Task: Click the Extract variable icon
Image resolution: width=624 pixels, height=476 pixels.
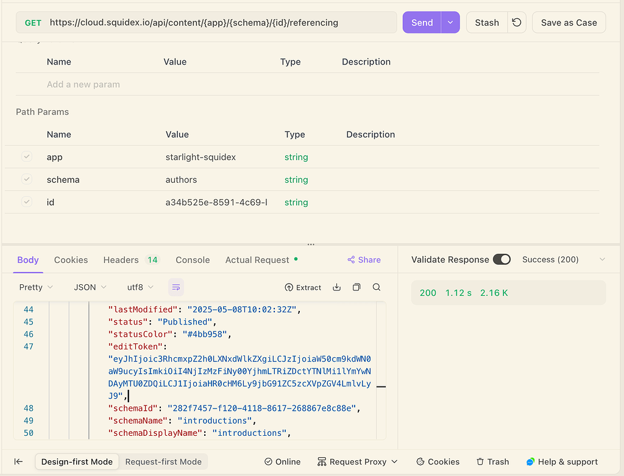Action: click(x=303, y=287)
